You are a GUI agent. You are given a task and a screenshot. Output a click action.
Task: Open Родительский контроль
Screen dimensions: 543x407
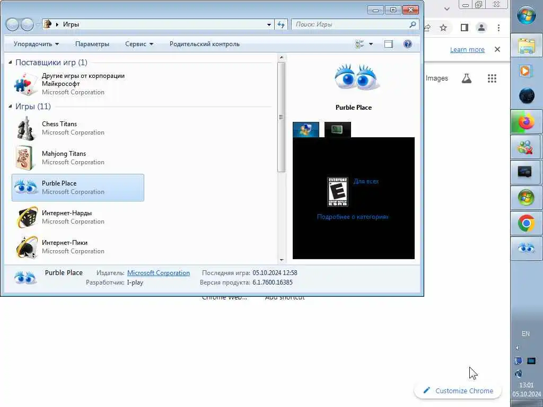coord(205,44)
